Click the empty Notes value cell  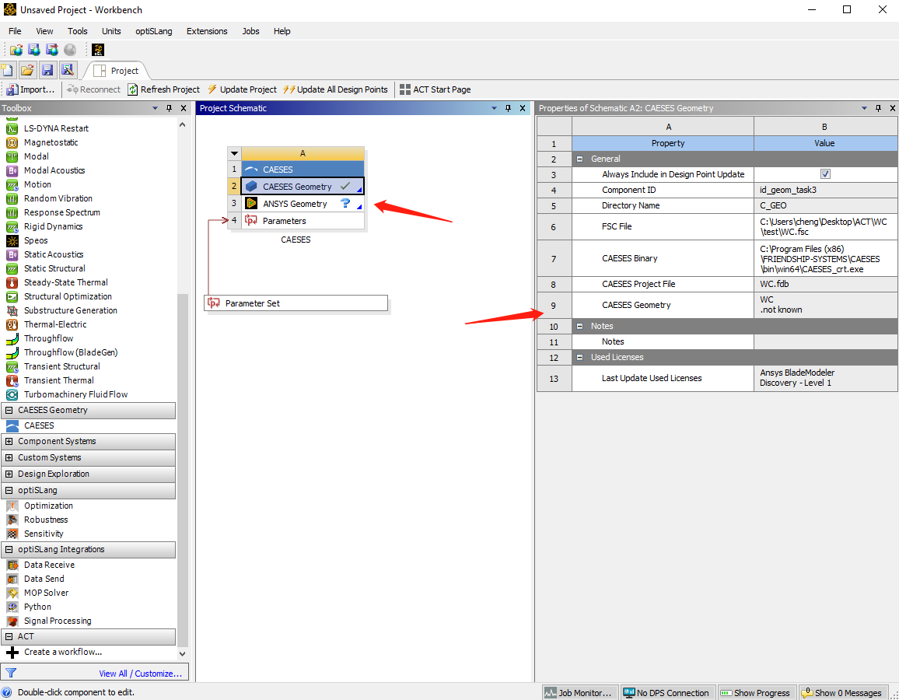point(825,341)
